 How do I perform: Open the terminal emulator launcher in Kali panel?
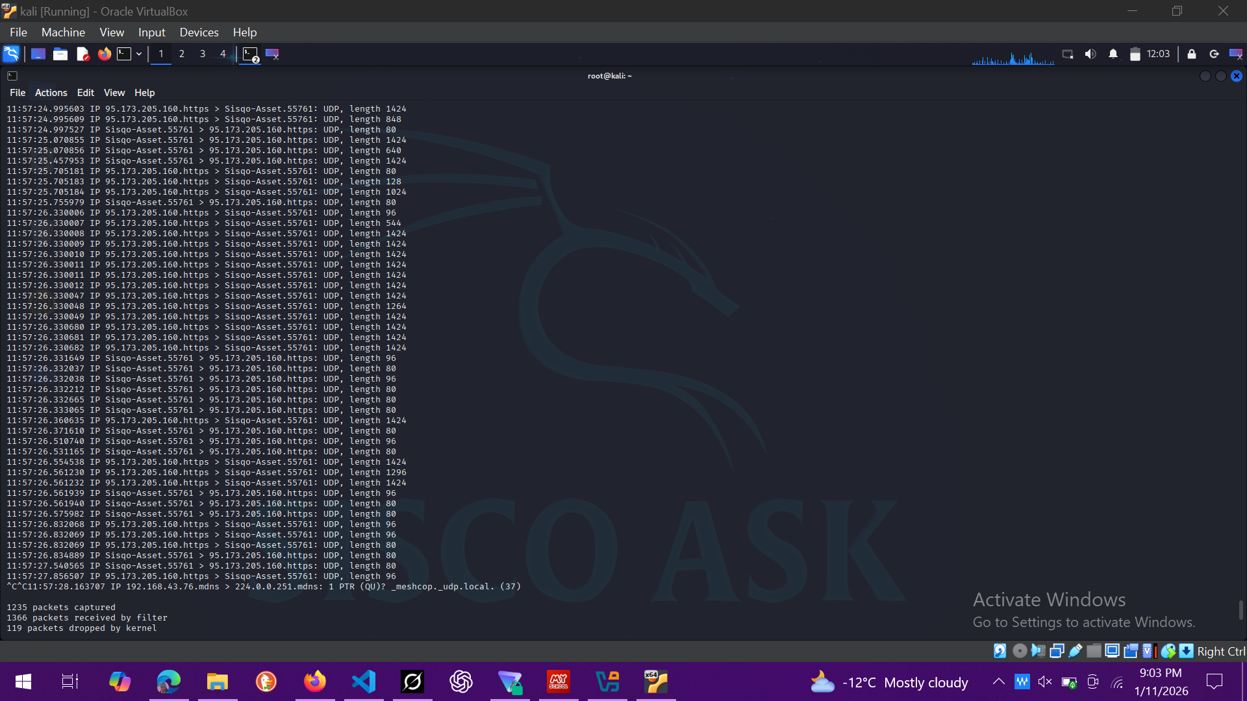coord(124,54)
